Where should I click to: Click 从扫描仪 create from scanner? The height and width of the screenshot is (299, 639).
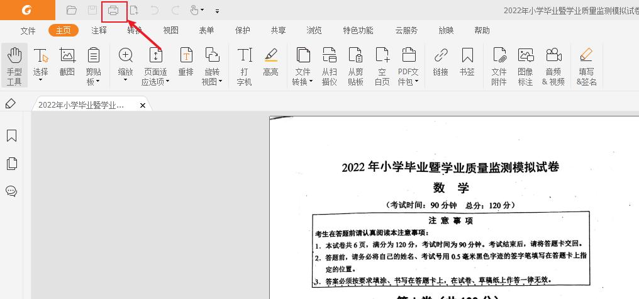click(330, 66)
